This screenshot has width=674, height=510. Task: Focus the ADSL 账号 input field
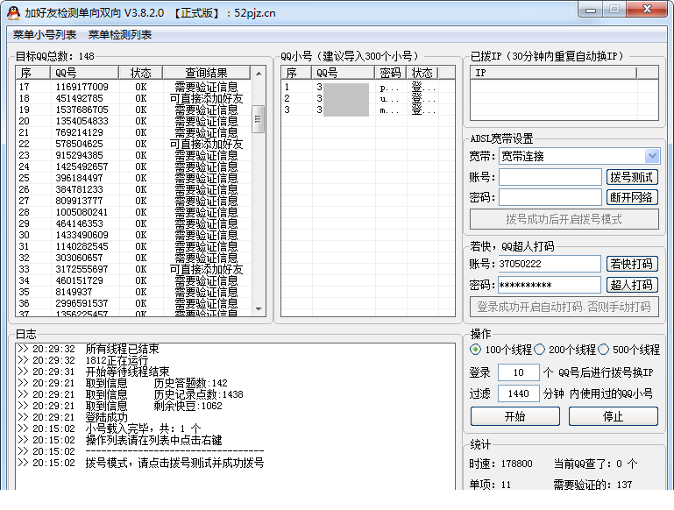(x=550, y=177)
